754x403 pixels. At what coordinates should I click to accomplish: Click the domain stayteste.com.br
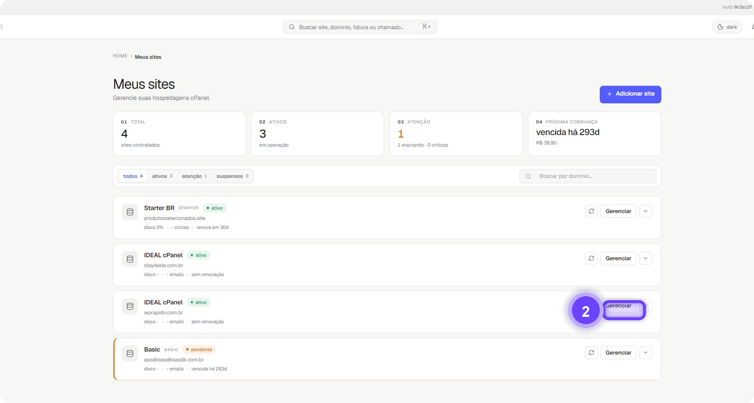click(x=163, y=265)
